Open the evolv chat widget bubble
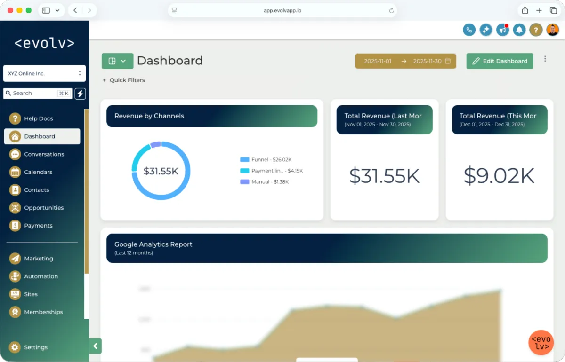Viewport: 565px width, 362px height. coord(541,343)
